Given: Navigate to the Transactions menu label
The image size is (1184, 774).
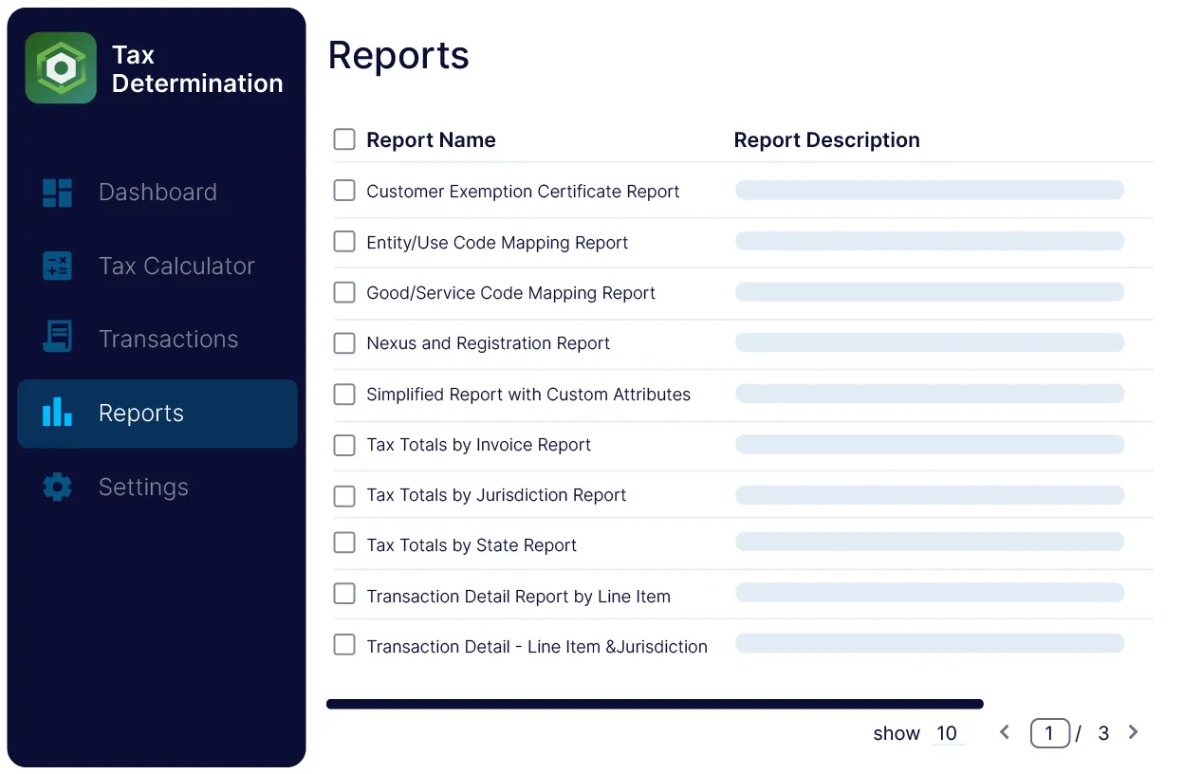Looking at the screenshot, I should (168, 340).
